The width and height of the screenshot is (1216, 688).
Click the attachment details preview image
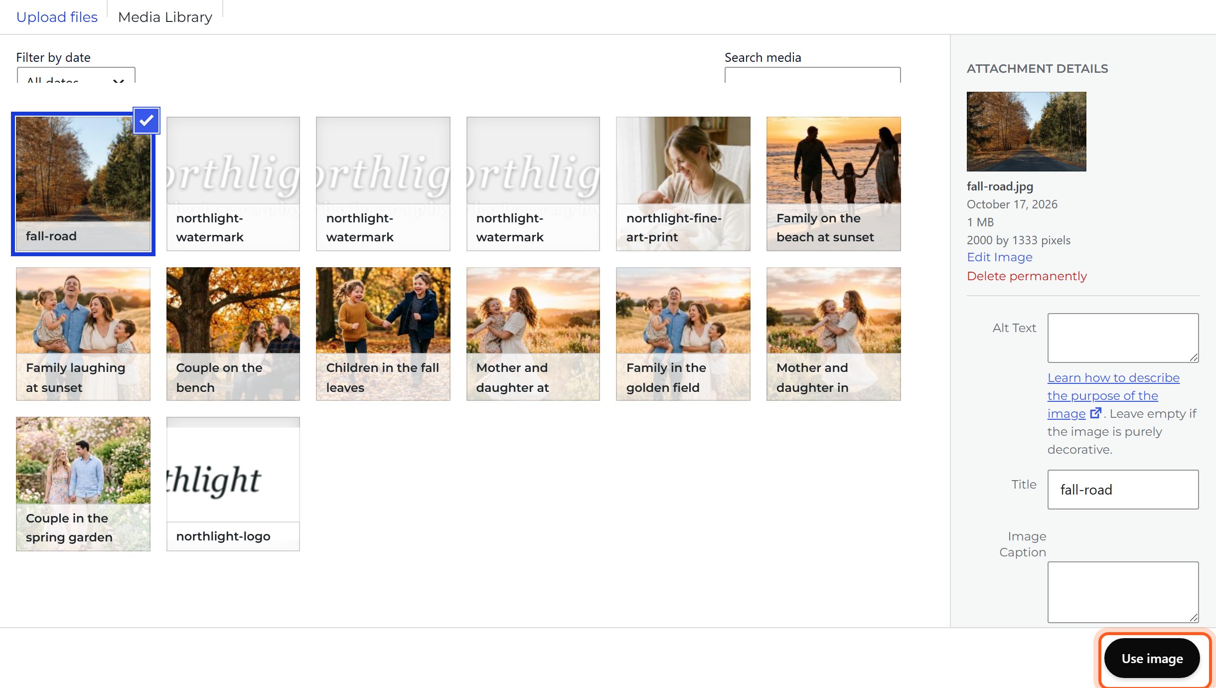1026,132
